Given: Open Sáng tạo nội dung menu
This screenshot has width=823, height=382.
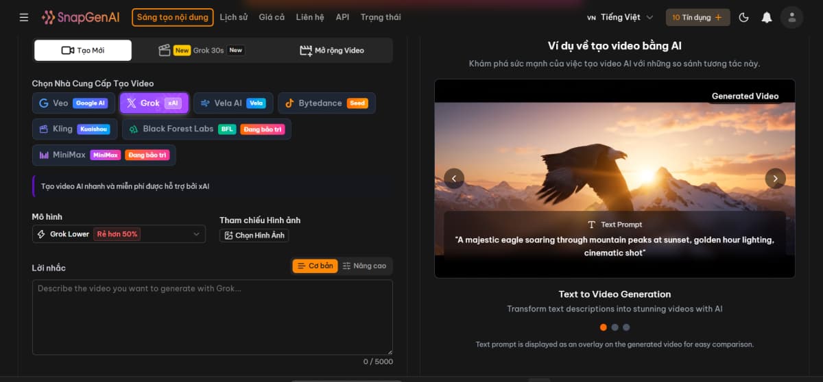Looking at the screenshot, I should coord(172,17).
